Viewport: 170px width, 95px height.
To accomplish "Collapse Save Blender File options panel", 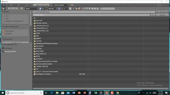I will tap(2, 44).
